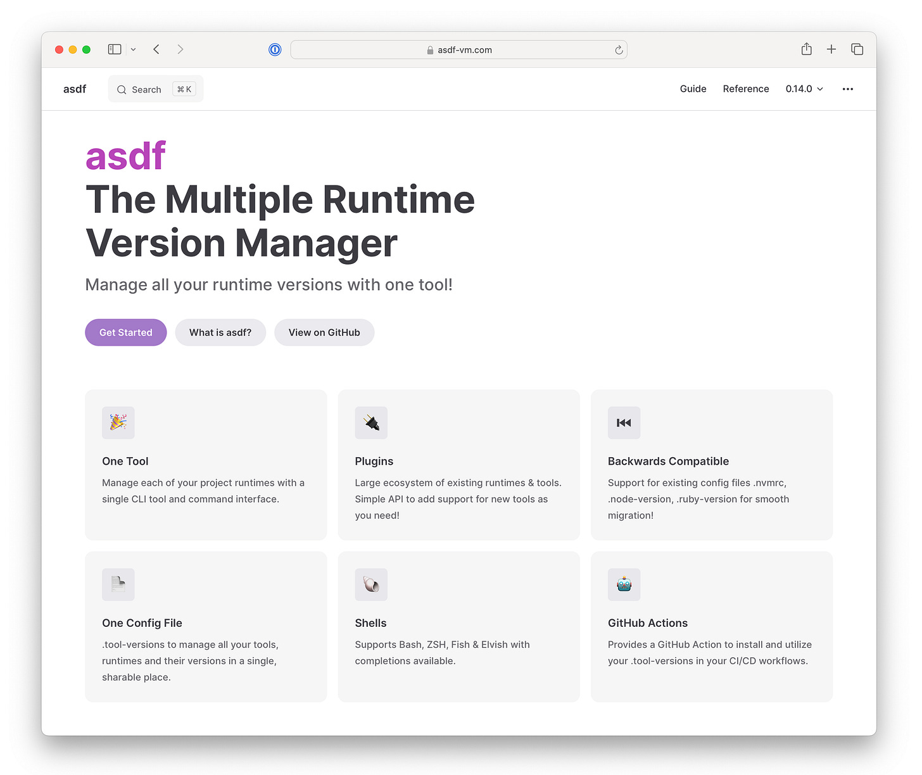Click the View on GitHub button
The width and height of the screenshot is (922, 775).
[324, 332]
